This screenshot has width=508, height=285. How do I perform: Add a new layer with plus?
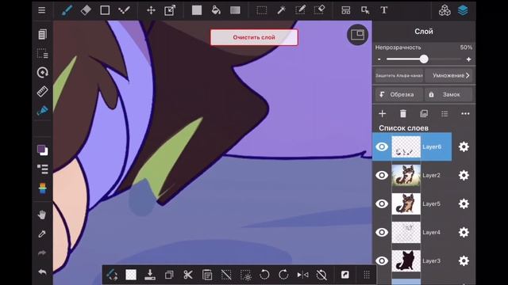(383, 113)
